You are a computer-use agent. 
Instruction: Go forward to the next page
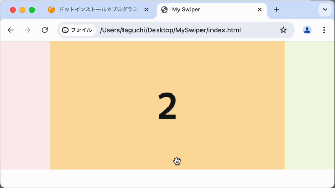pyautogui.click(x=27, y=30)
